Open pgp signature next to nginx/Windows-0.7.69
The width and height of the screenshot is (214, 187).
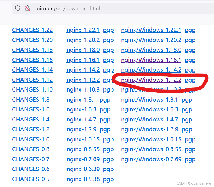click(190, 160)
